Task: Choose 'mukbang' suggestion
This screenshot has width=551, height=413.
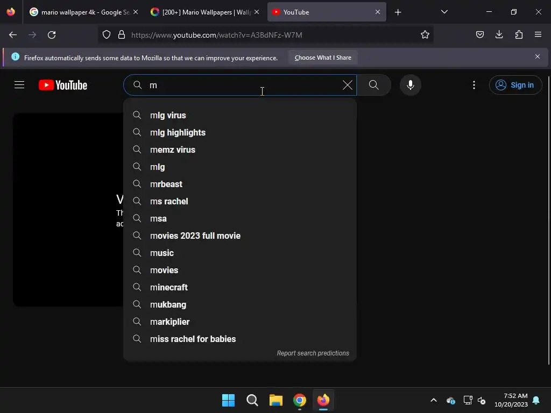Action: click(x=240, y=304)
